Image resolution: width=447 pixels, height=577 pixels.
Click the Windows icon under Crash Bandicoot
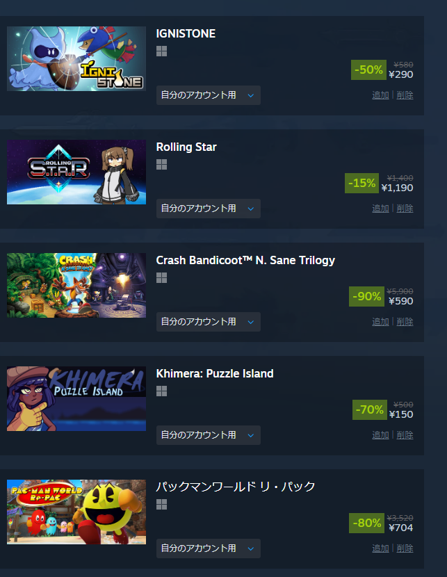pyautogui.click(x=161, y=278)
